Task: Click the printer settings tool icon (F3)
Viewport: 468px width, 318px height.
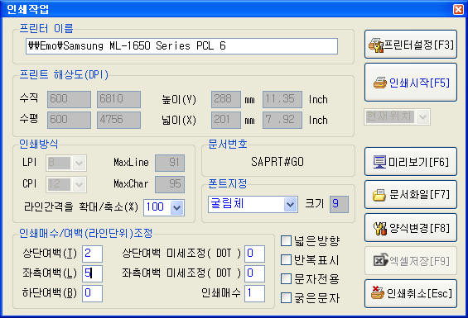Action: pos(376,45)
